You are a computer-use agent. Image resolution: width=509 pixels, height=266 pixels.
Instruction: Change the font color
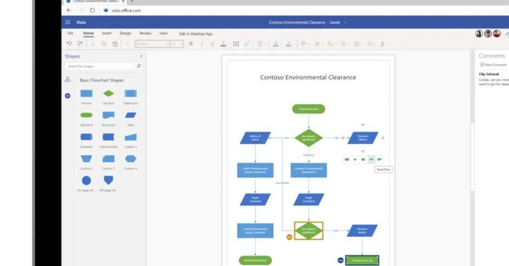tap(223, 44)
